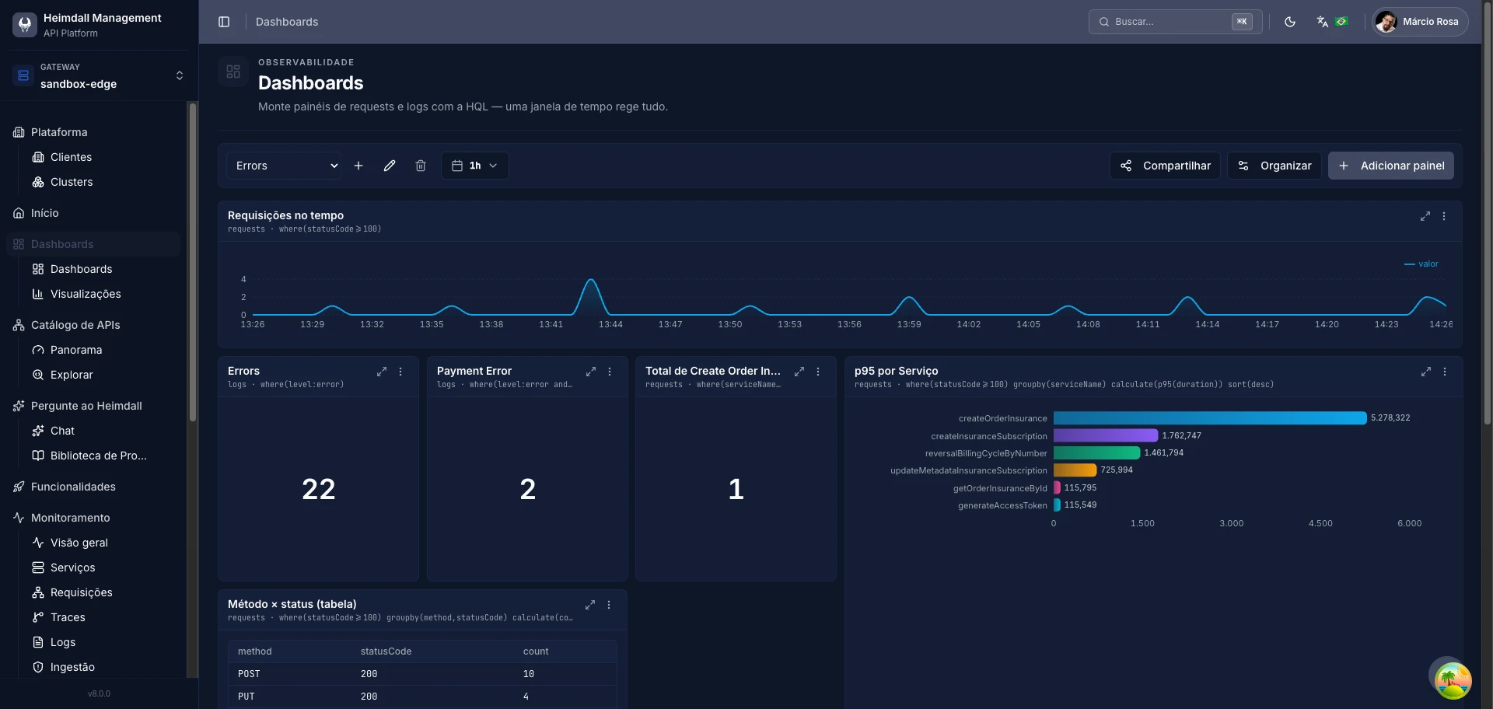Click the sidebar vertical scrollbar
The width and height of the screenshot is (1493, 709).
tap(193, 263)
